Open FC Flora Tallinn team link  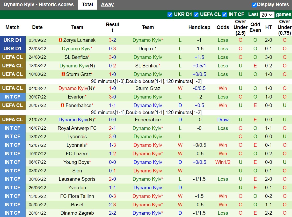tap(77, 196)
